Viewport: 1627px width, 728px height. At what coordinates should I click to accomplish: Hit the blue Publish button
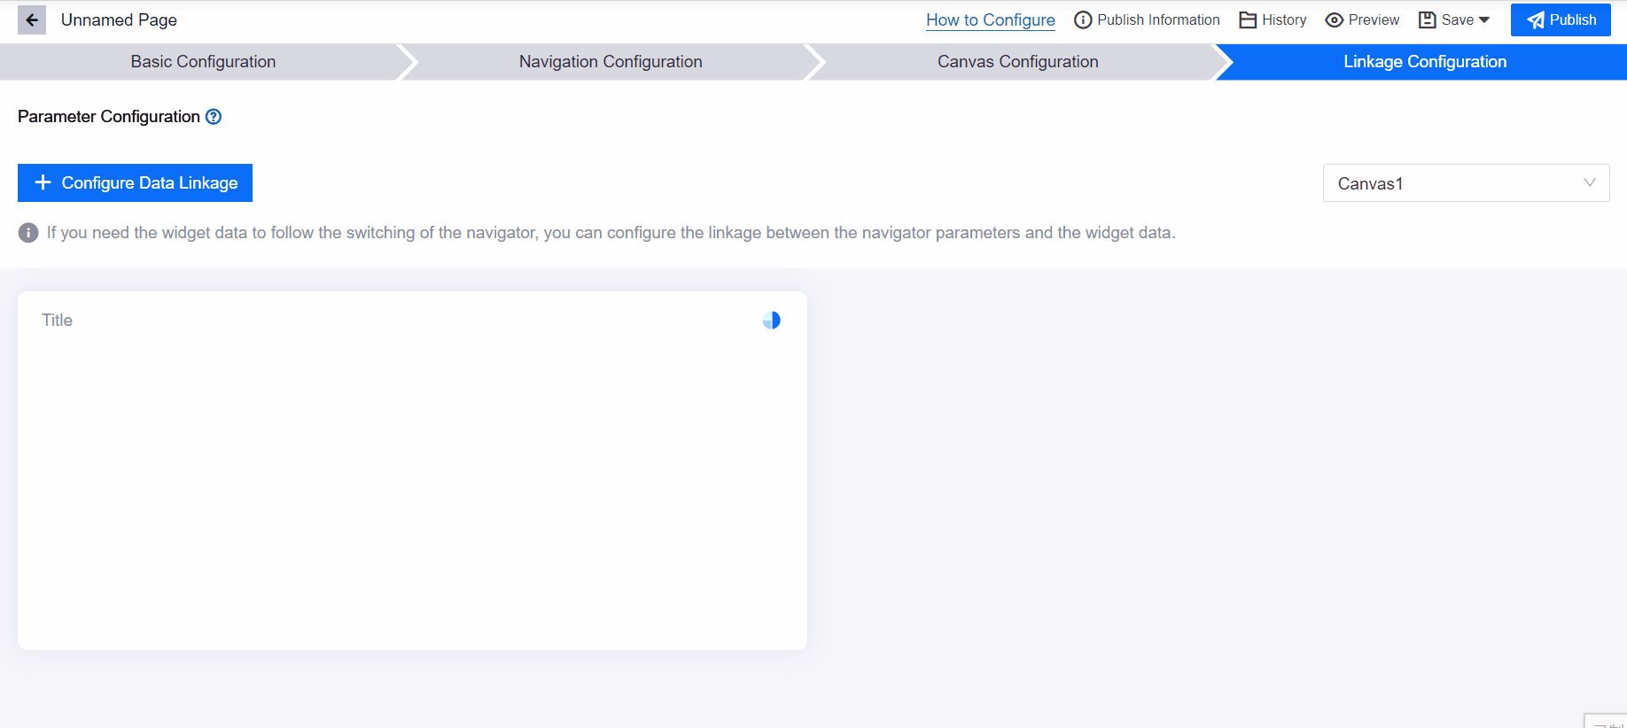[x=1561, y=20]
